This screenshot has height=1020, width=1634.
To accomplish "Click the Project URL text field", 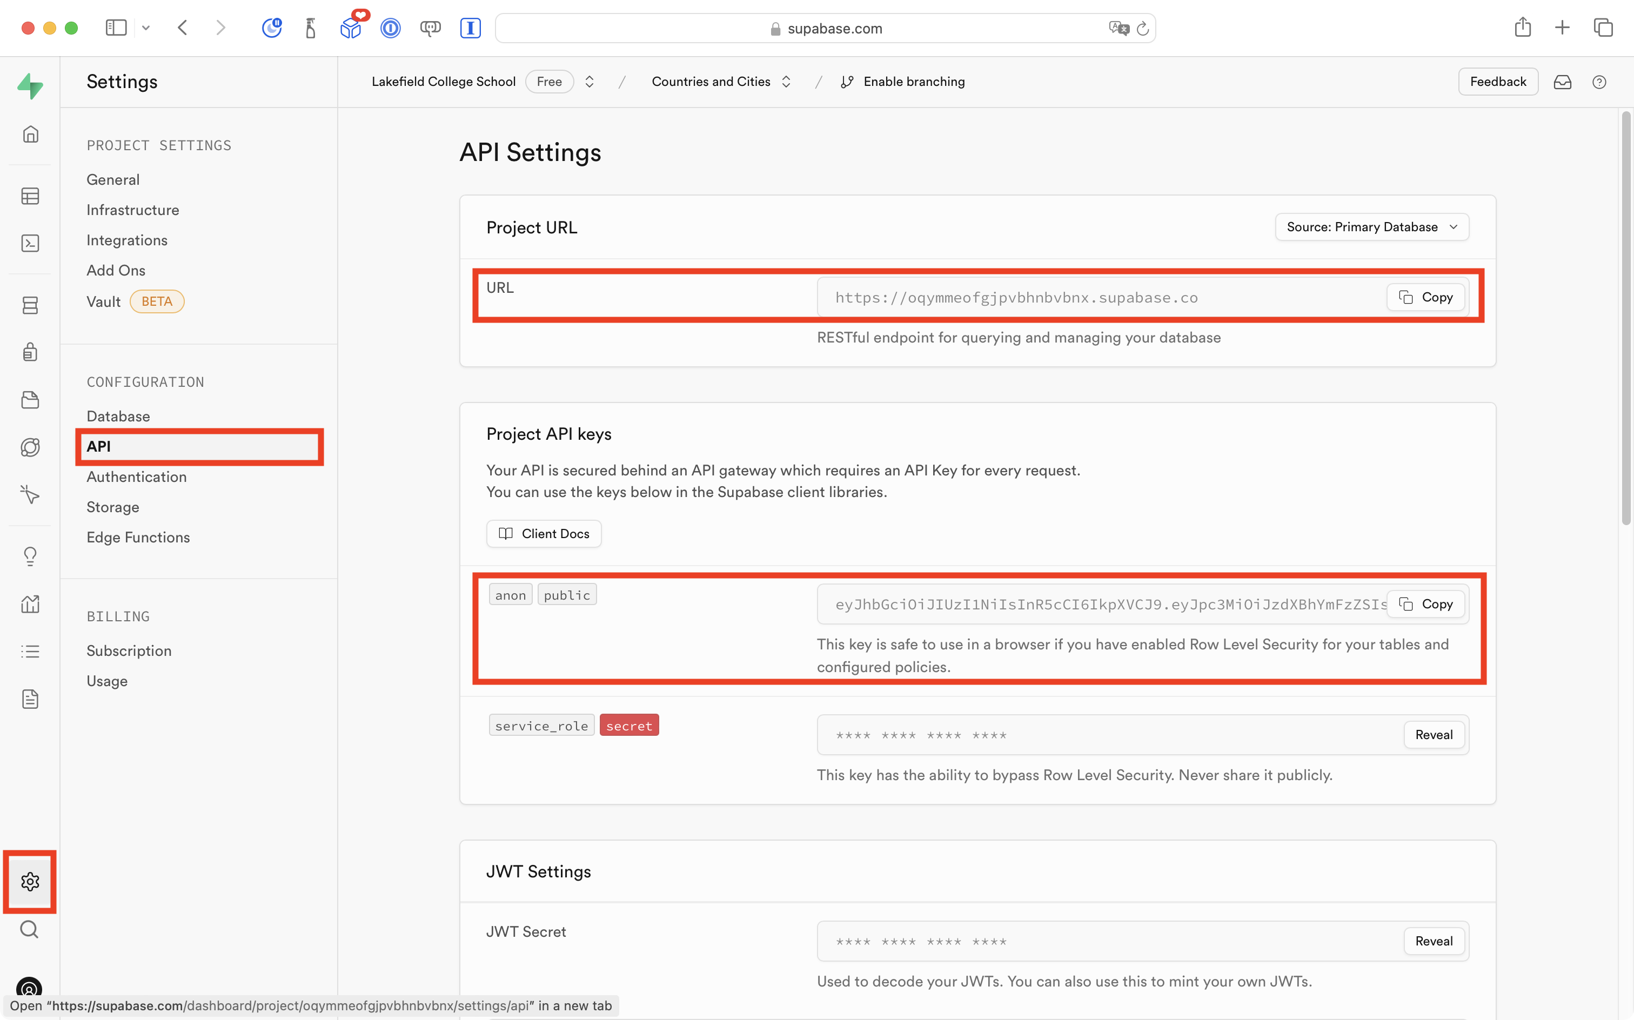I will [x=1100, y=298].
